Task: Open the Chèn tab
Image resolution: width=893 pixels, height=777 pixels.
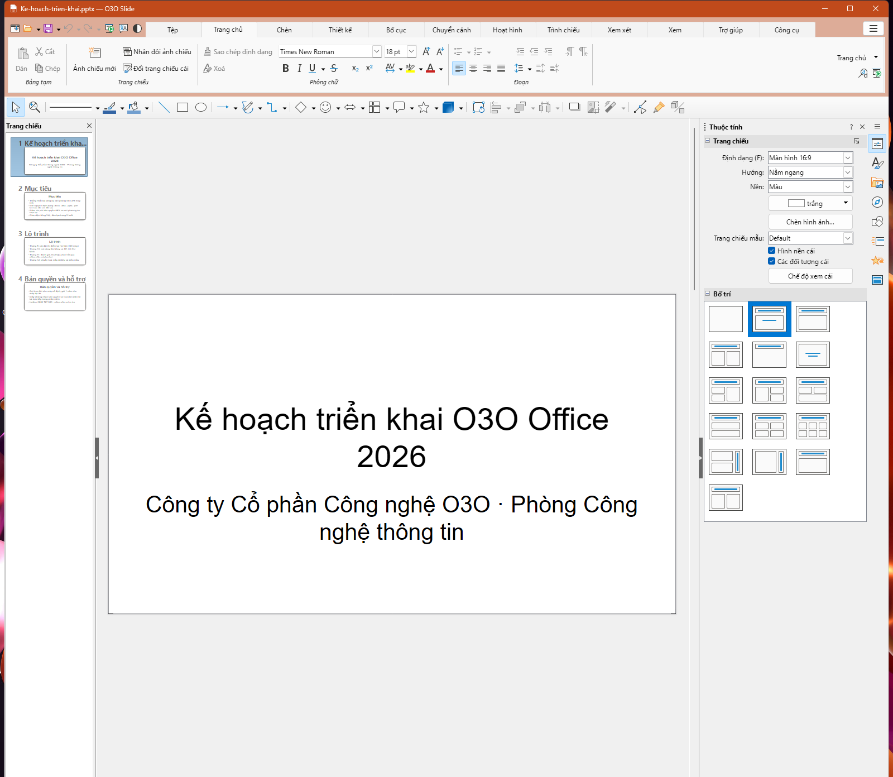Action: (284, 30)
